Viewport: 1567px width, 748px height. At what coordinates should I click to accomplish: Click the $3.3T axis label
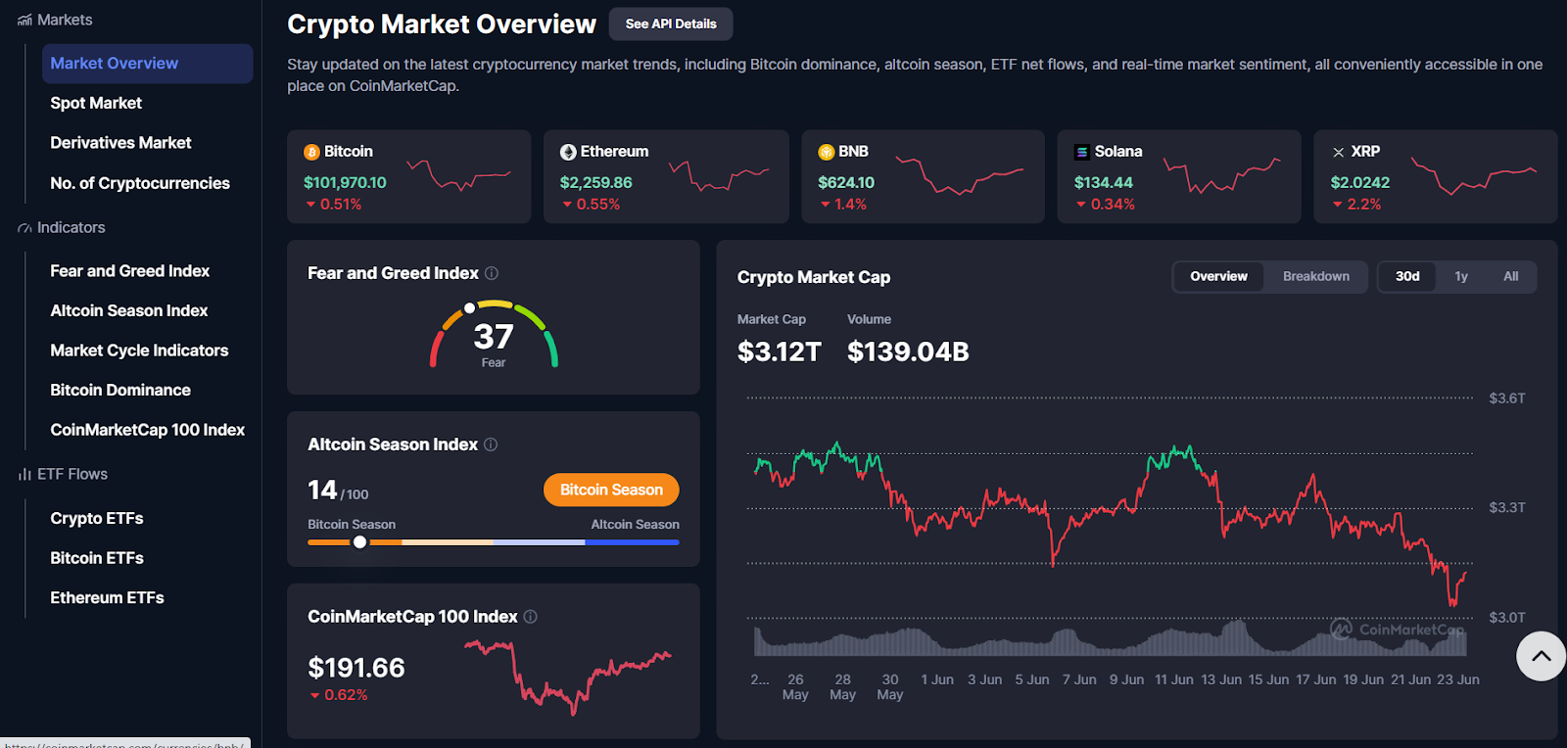pos(1507,508)
